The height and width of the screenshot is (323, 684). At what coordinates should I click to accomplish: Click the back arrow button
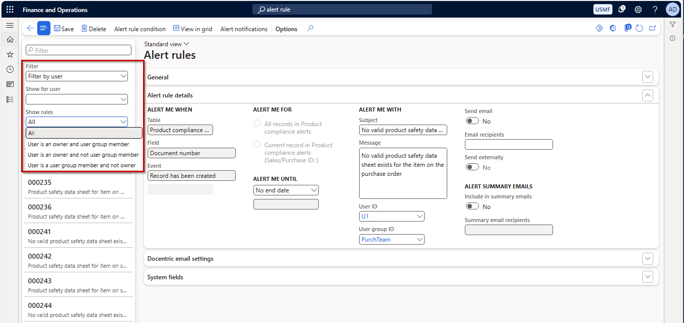(x=30, y=29)
